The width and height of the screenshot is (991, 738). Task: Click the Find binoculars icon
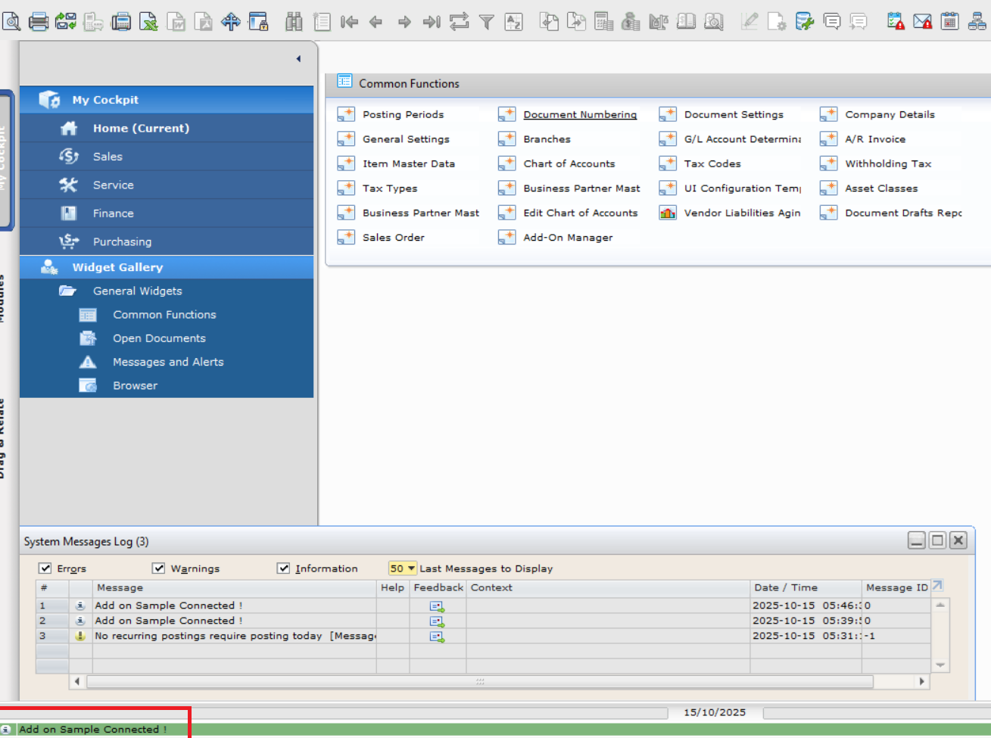click(x=294, y=22)
